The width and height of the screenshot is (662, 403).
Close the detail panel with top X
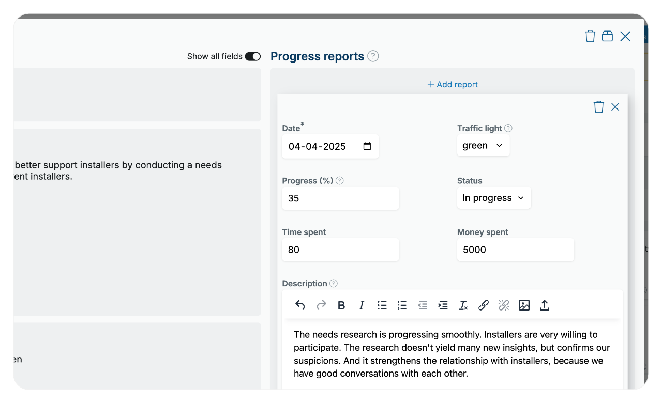[x=625, y=36]
